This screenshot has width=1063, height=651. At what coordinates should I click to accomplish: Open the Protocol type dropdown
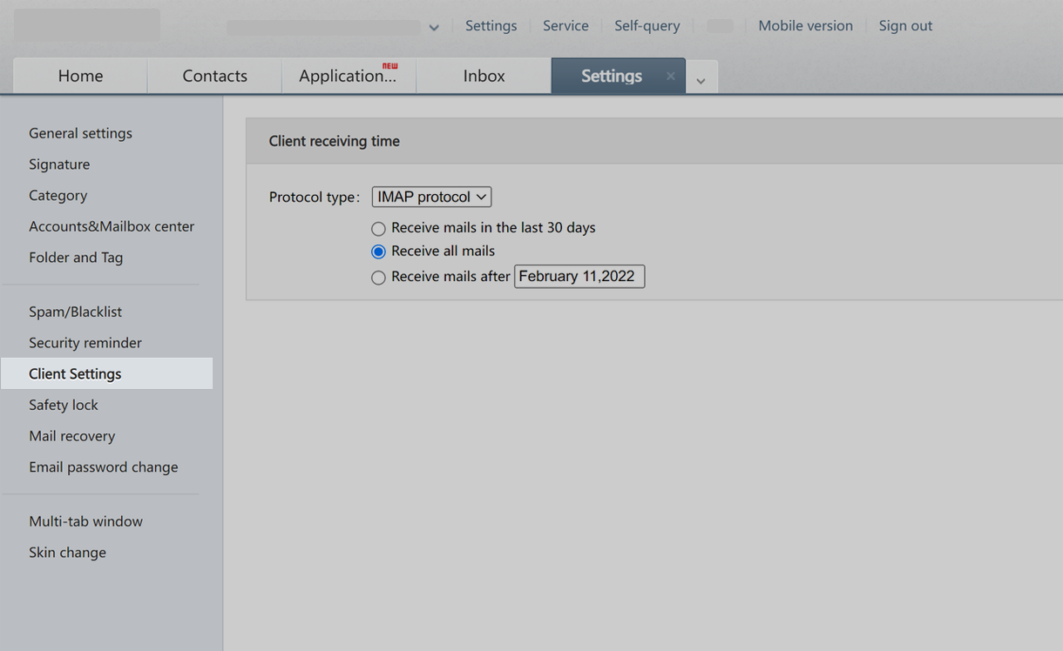coord(430,197)
